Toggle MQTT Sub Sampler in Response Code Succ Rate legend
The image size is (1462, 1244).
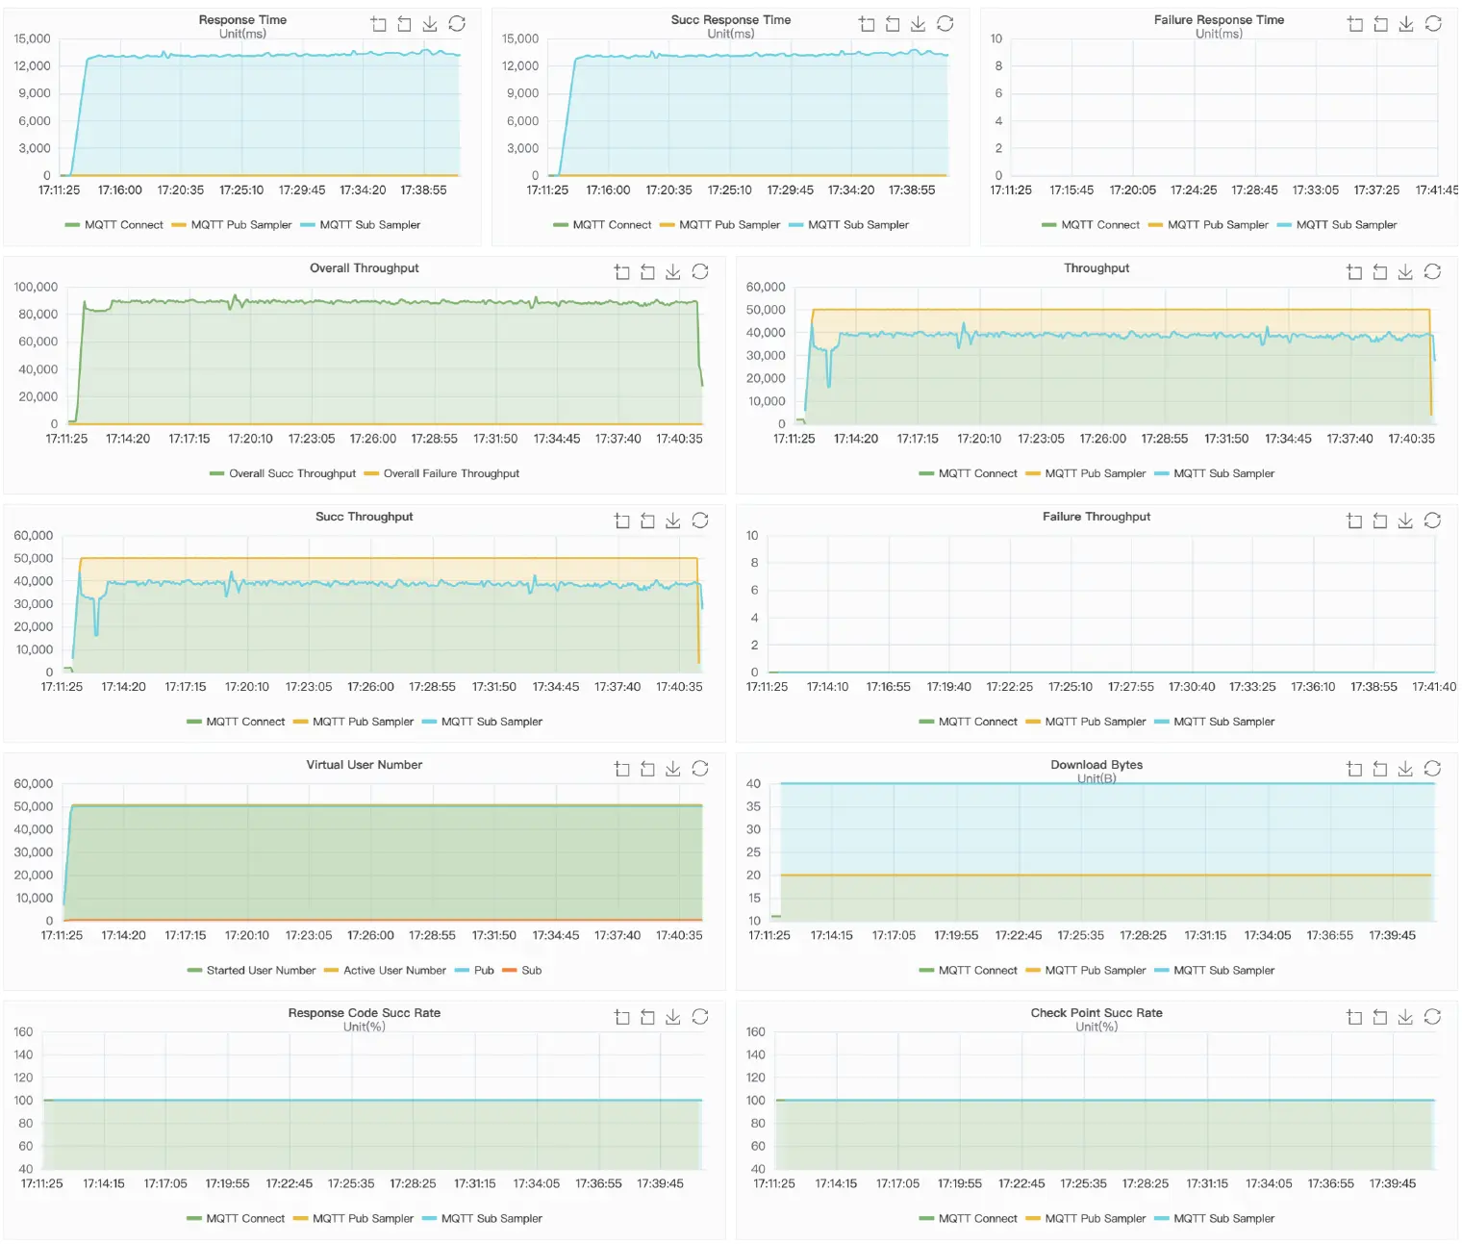pos(482,1219)
